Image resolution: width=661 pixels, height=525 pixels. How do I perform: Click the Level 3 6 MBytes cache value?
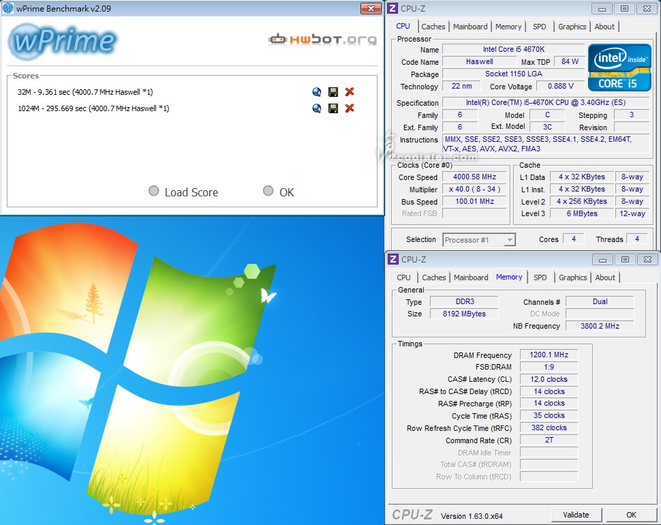click(x=582, y=214)
